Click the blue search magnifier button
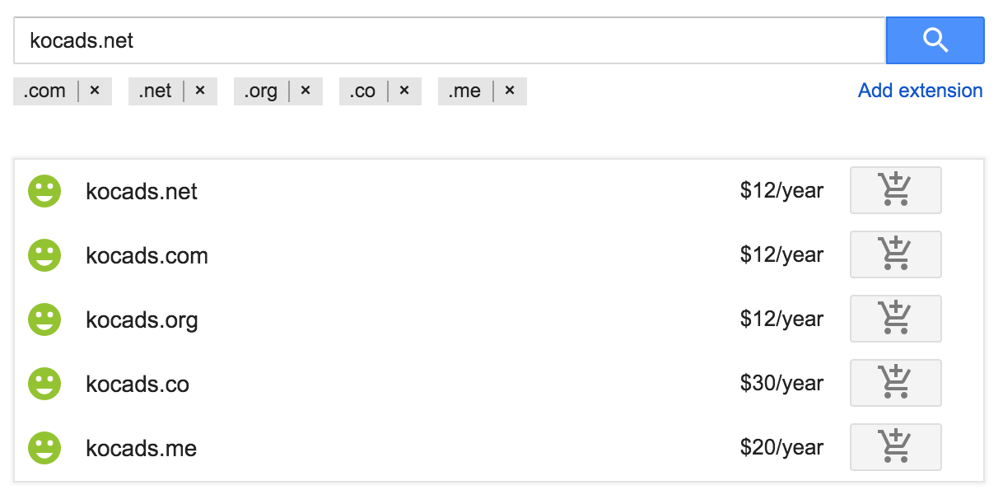The width and height of the screenshot is (1003, 499). 935,40
